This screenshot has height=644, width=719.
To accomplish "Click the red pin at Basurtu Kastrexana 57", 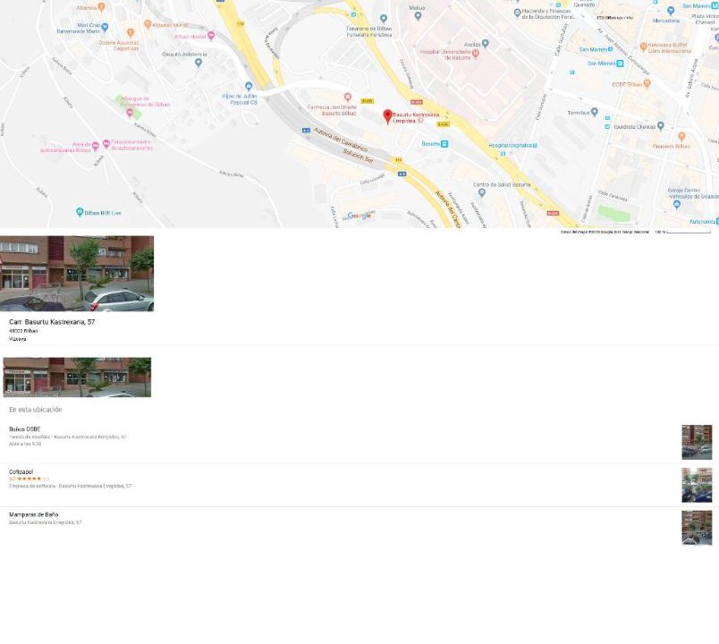I will [x=387, y=116].
